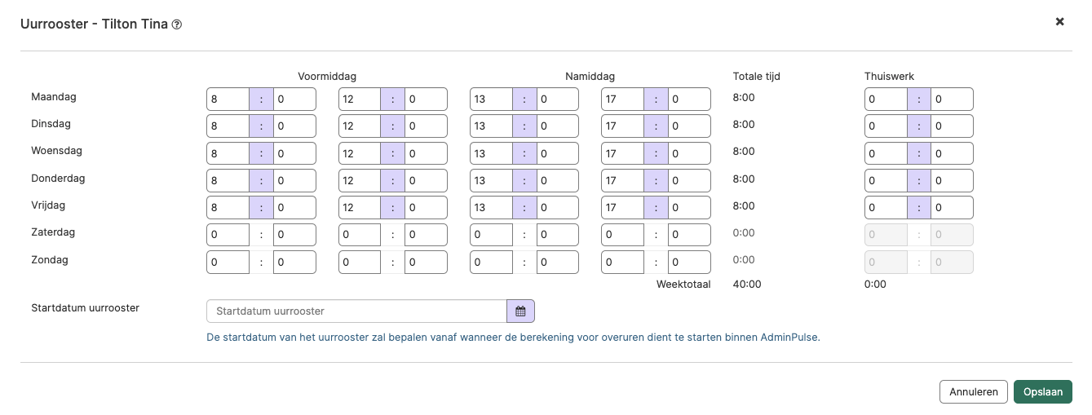Screen dimensions: 1092x415
Task: Click the Uurrooster - Tilton Tina title
Action: tap(94, 24)
